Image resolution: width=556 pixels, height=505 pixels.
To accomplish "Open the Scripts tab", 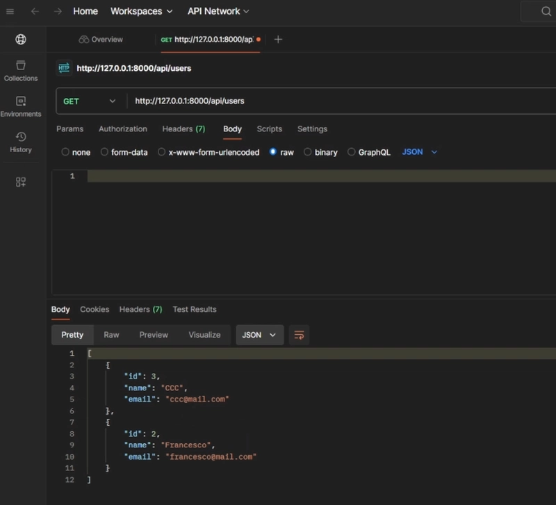I will pos(270,129).
